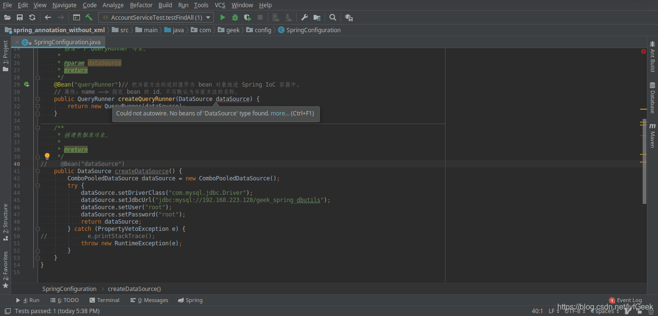Open the 2: Favorites tool window

(x=5, y=269)
